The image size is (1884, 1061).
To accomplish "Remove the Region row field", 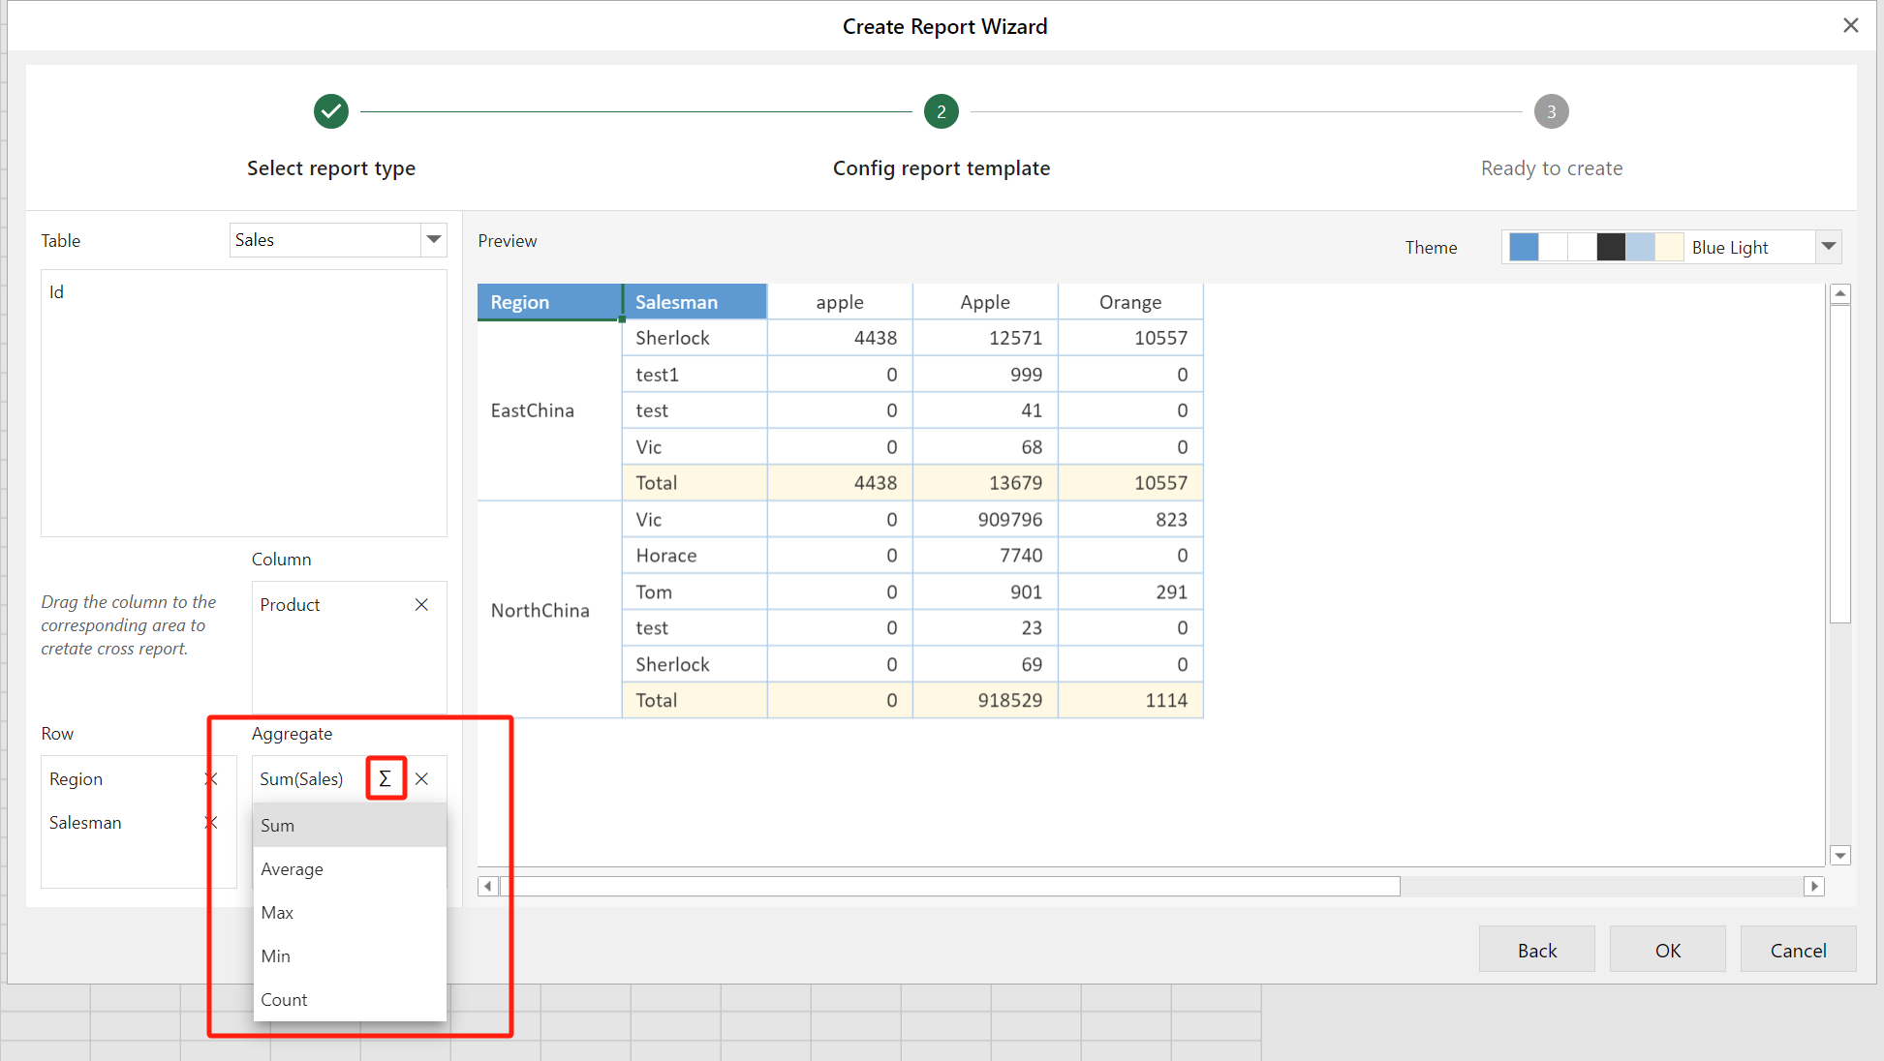I will tap(211, 779).
